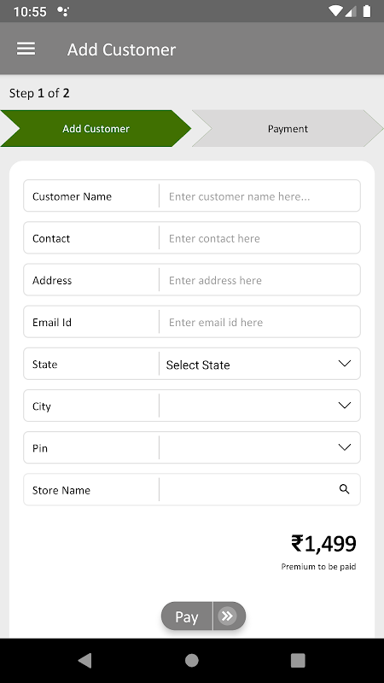Image resolution: width=384 pixels, height=683 pixels.
Task: Tap the Android home circle button
Action: 191,660
